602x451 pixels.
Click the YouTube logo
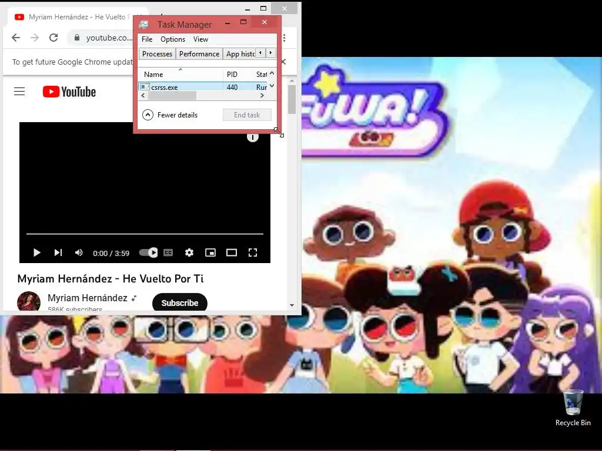(x=69, y=92)
